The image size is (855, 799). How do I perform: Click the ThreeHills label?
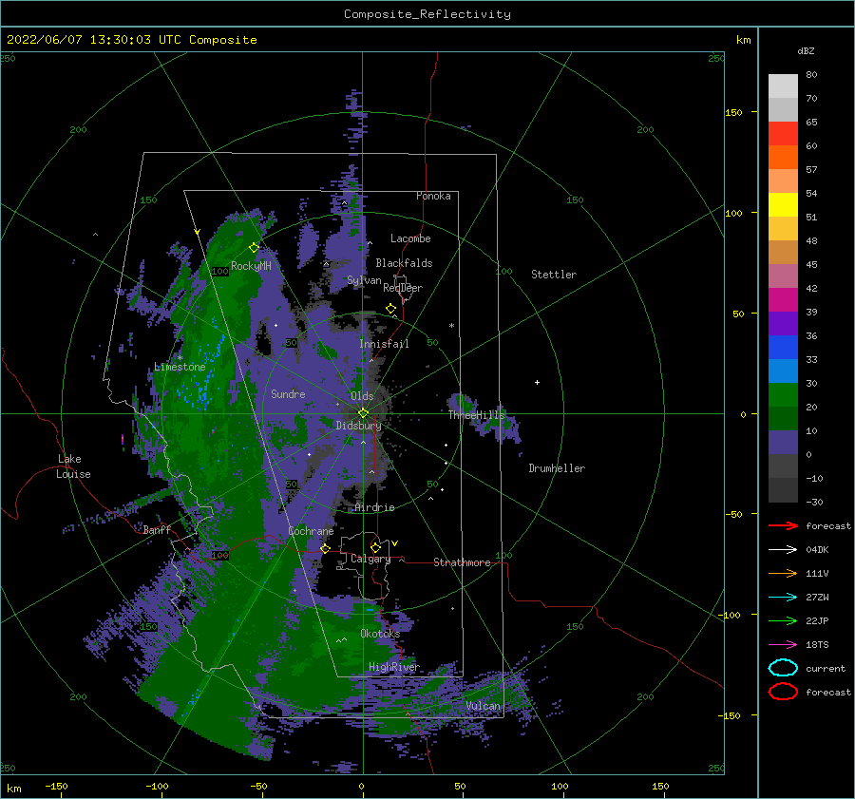476,415
